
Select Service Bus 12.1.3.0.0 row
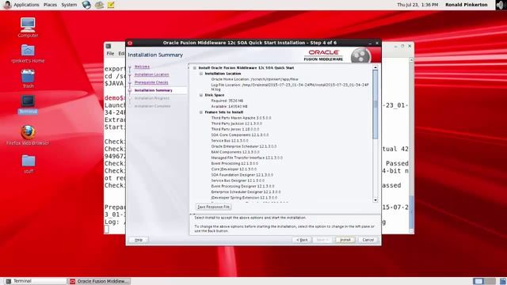(x=230, y=141)
